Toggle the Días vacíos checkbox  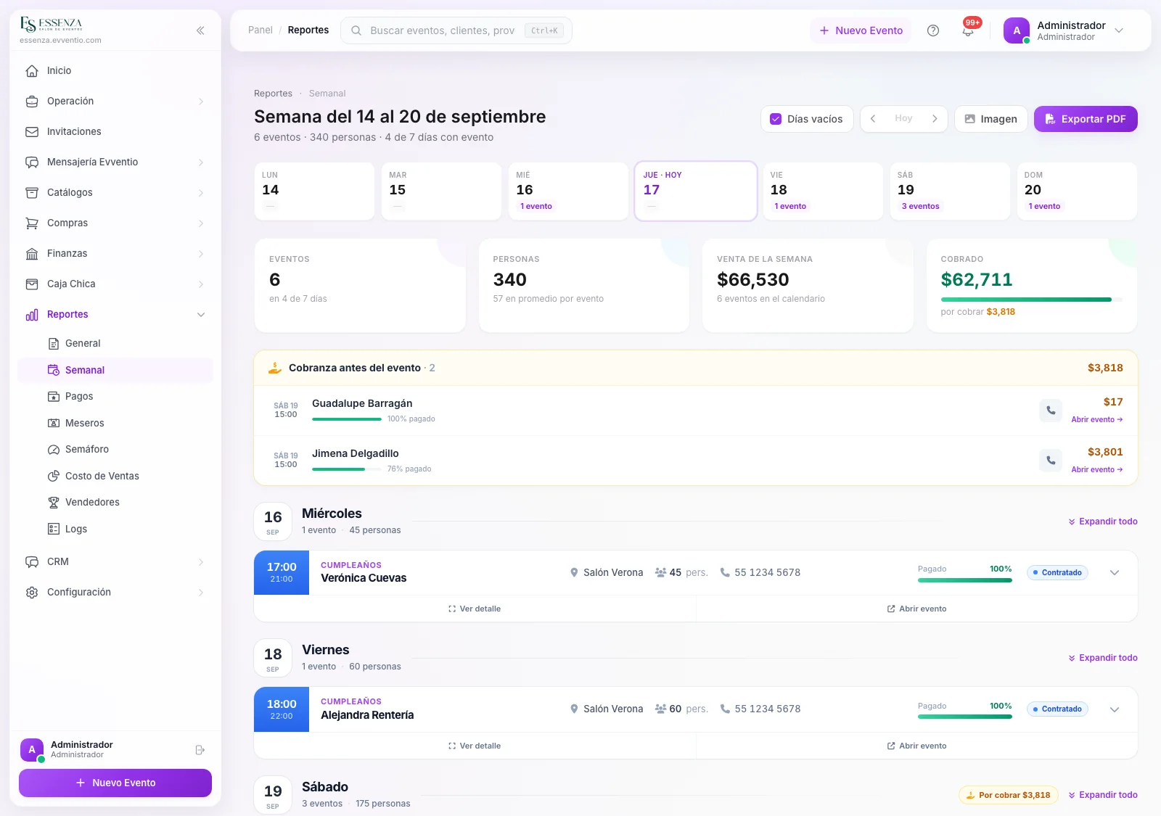pyautogui.click(x=776, y=119)
